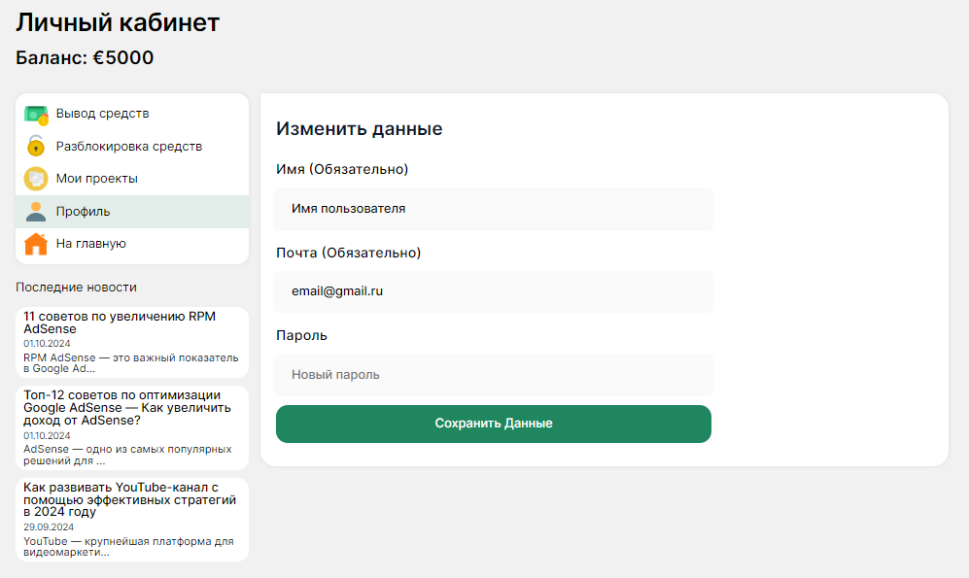Viewport: 969px width, 578px height.
Task: Select the Разблокировка средств menu entry
Action: point(128,147)
